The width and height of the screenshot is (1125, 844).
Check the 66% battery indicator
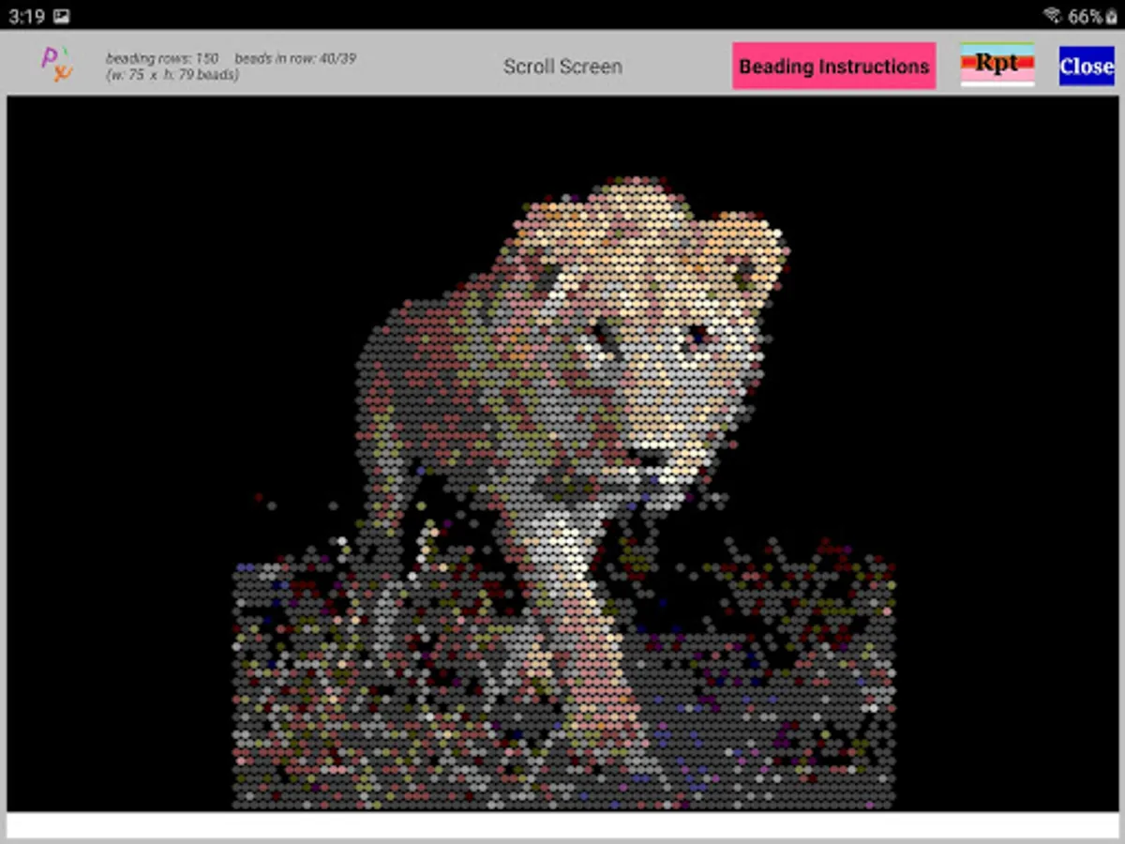[x=1092, y=16]
